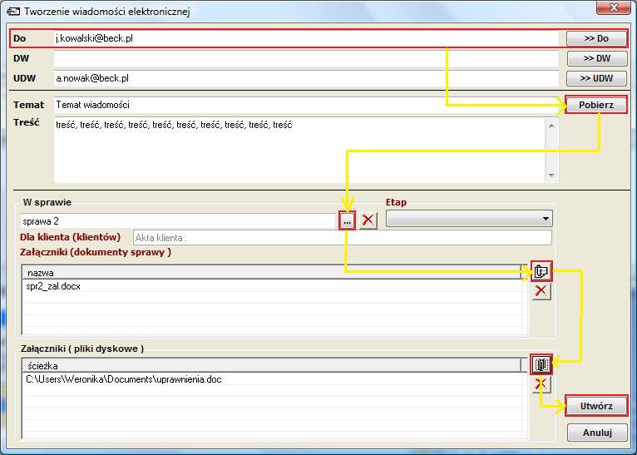Click the '>> UDW' button
Image resolution: width=637 pixels, height=455 pixels.
tap(596, 78)
